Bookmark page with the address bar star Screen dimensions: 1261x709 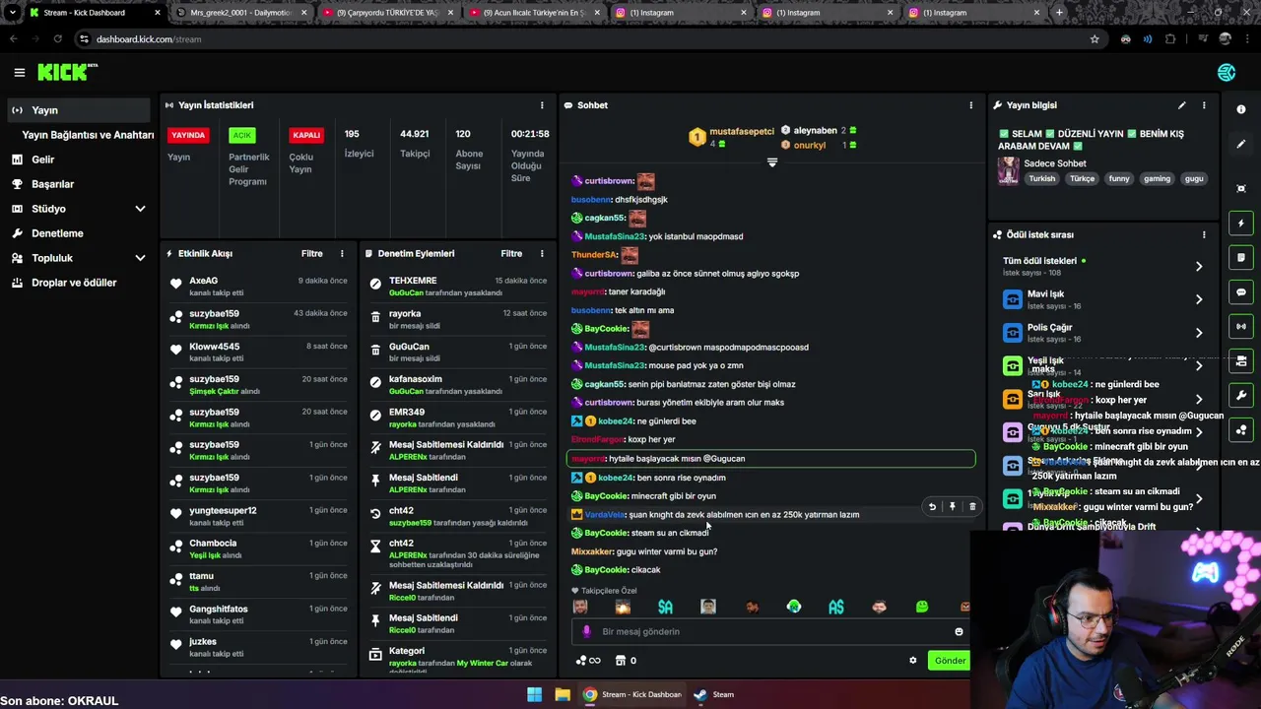[x=1095, y=39]
